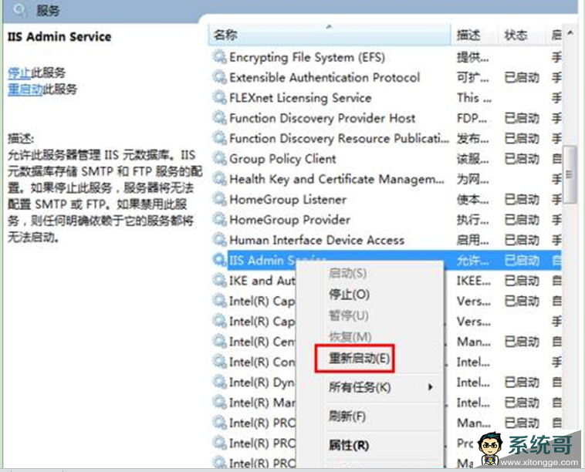The height and width of the screenshot is (472, 585).
Task: Select HomeGroup Provider service
Action: point(289,220)
